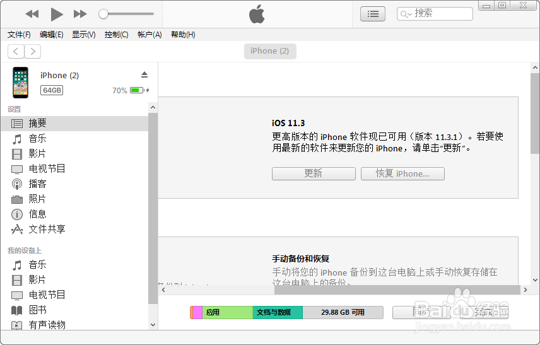Maximize the iTunes window
The height and width of the screenshot is (345, 540).
[x=502, y=6]
